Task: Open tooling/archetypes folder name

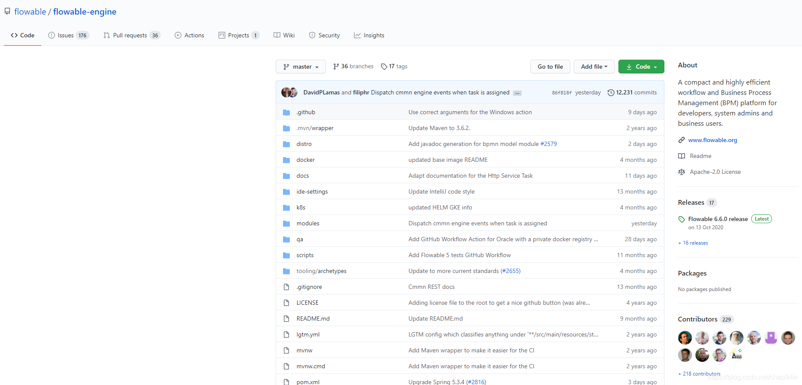Action: [321, 271]
